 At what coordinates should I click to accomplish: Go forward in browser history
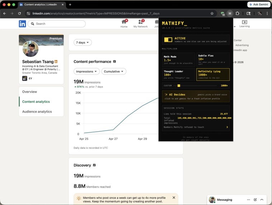pyautogui.click(x=12, y=14)
